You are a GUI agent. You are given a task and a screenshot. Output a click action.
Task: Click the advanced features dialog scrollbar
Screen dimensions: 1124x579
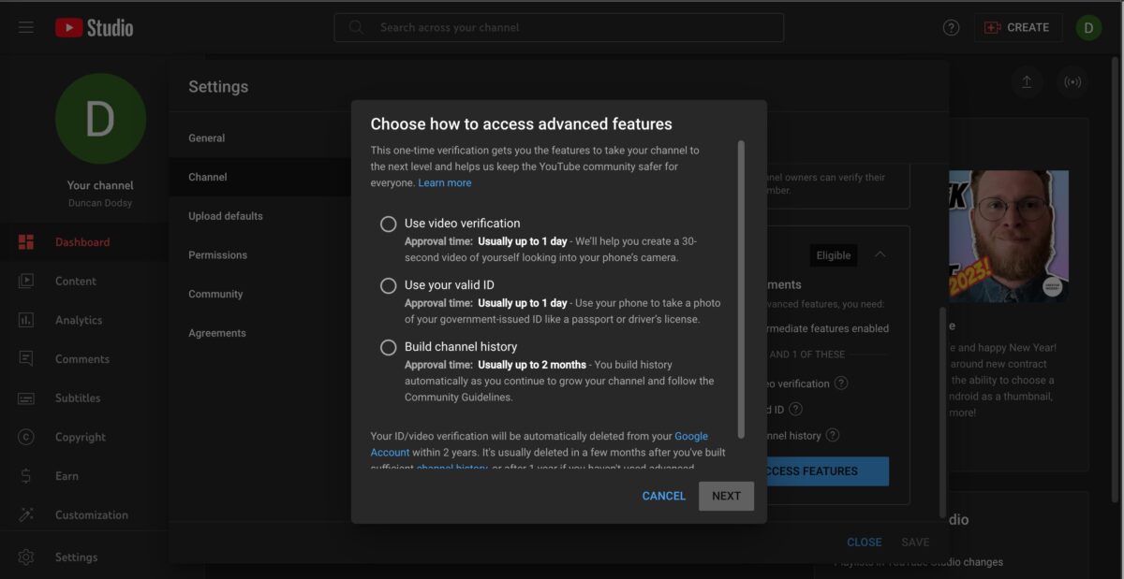click(x=742, y=290)
